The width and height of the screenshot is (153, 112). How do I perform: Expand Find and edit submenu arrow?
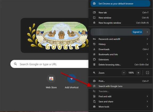(147, 96)
